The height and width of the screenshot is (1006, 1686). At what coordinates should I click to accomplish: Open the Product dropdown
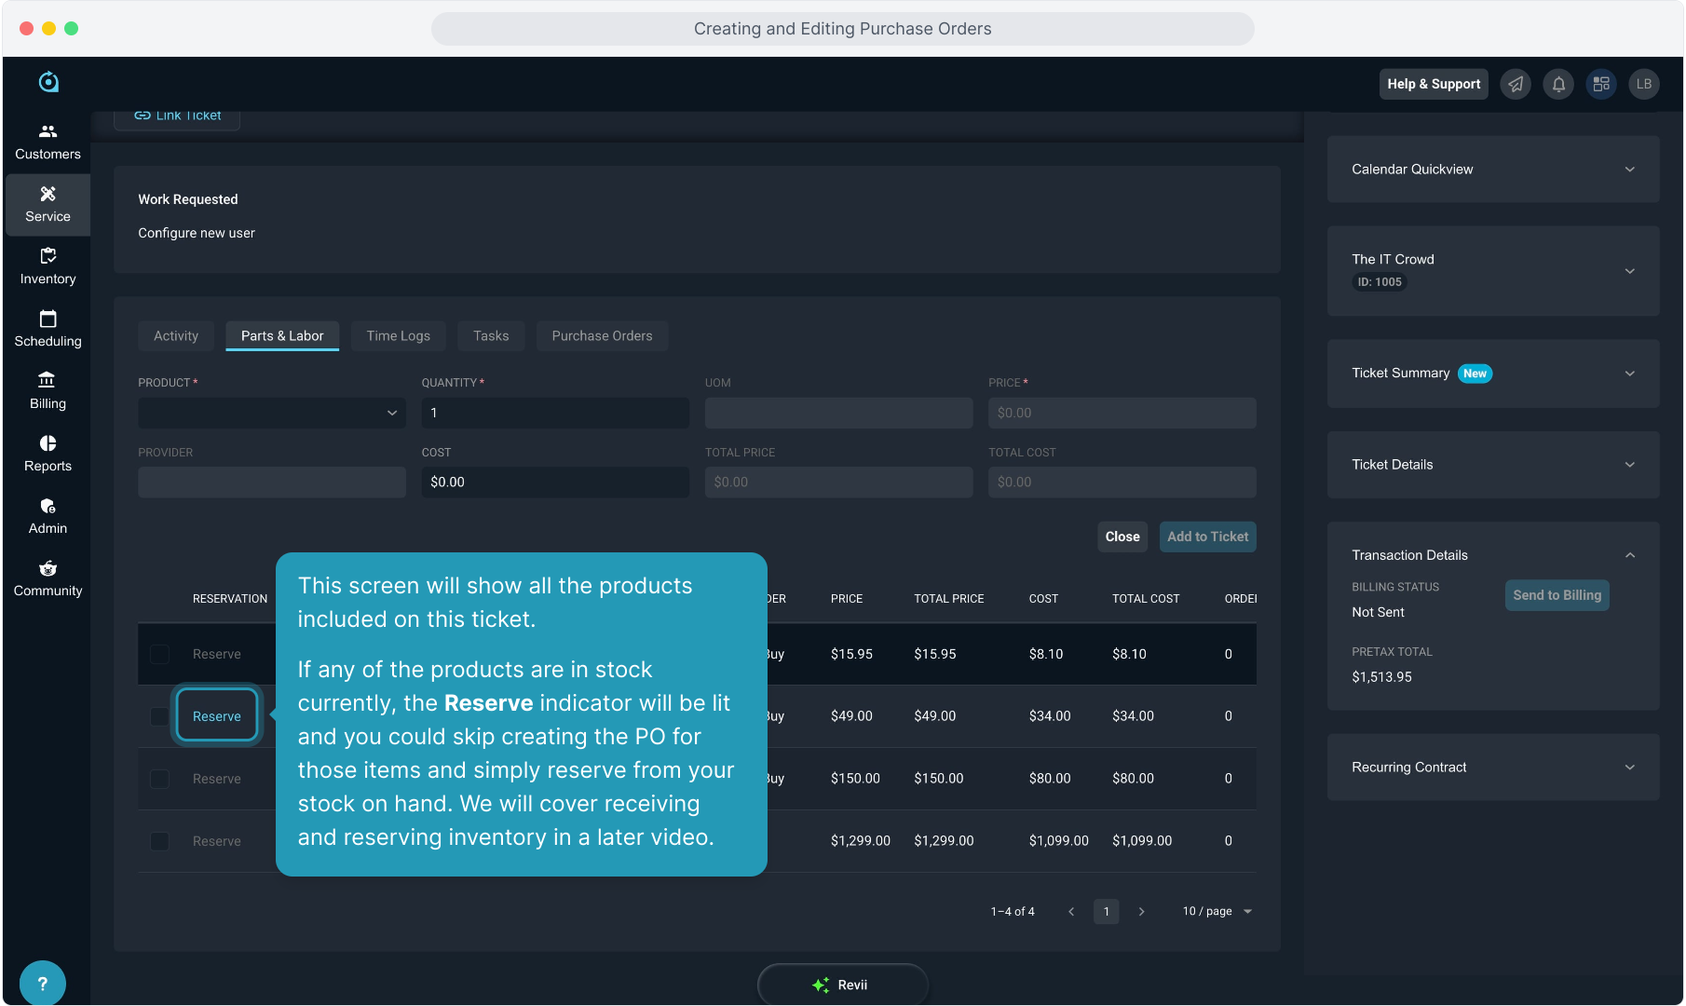pyautogui.click(x=271, y=413)
